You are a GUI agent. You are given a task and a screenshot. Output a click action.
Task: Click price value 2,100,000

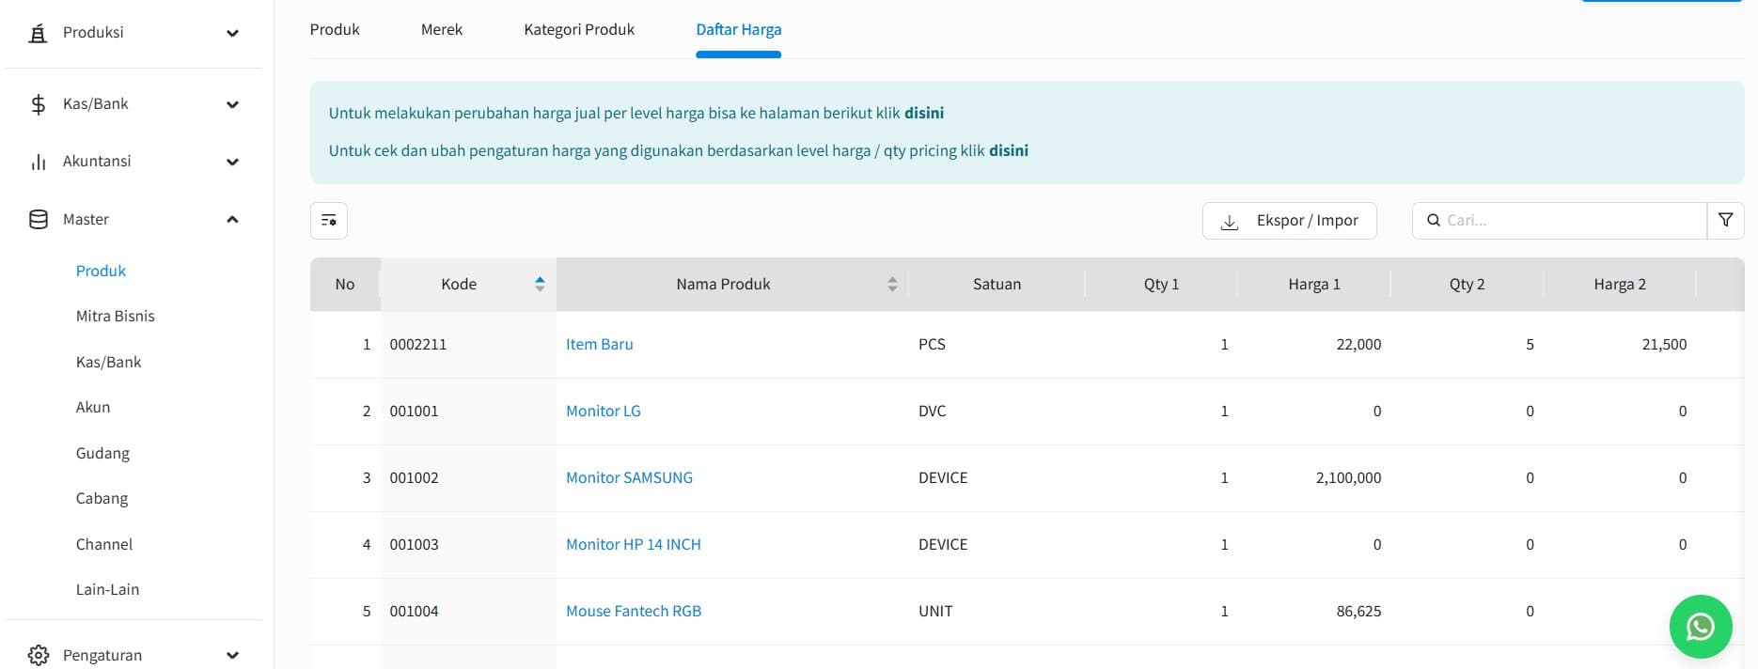[x=1348, y=477]
